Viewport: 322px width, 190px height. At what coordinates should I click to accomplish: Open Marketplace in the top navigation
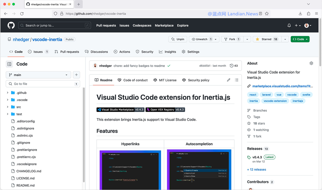164,25
